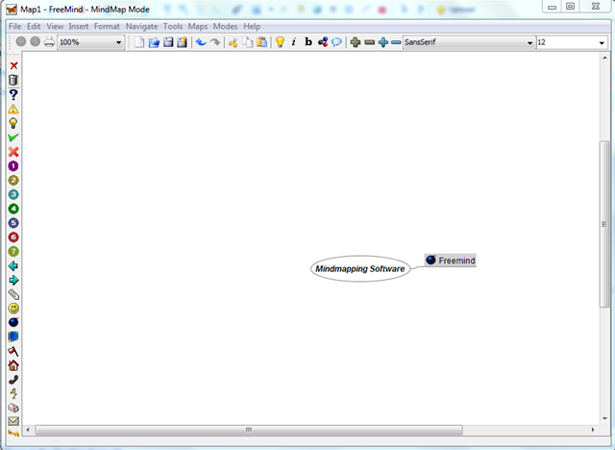Add priority 4 green circle icon
615x450 pixels.
click(13, 209)
